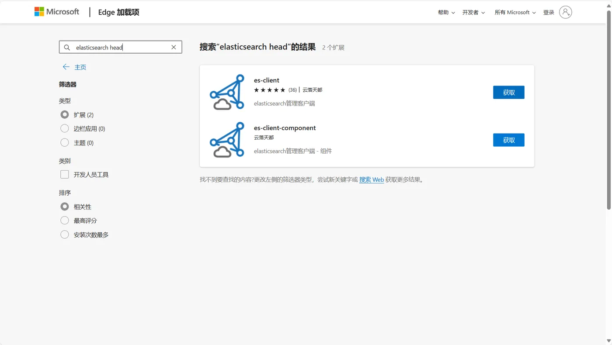The image size is (612, 345).
Task: Expand the 帮助 dropdown menu
Action: tap(446, 12)
